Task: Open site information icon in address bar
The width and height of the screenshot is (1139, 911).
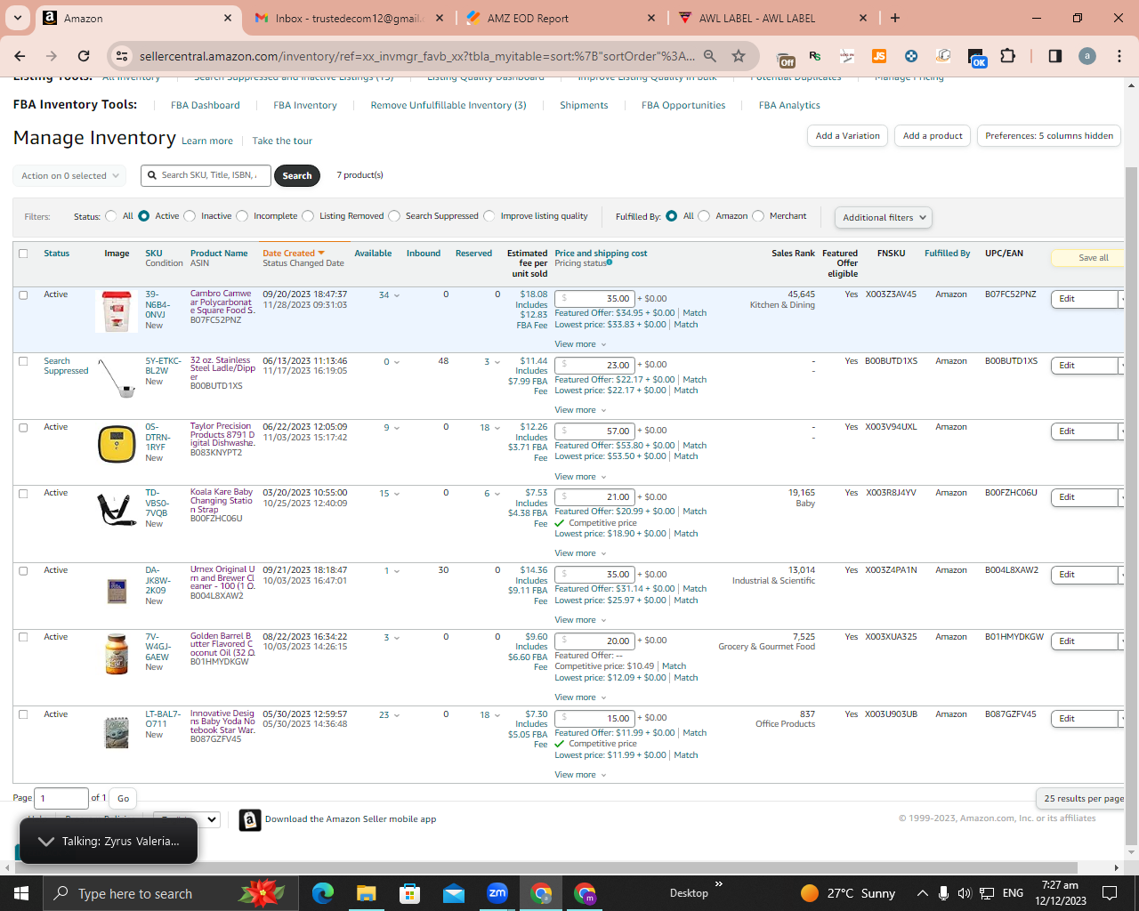Action: tap(122, 56)
